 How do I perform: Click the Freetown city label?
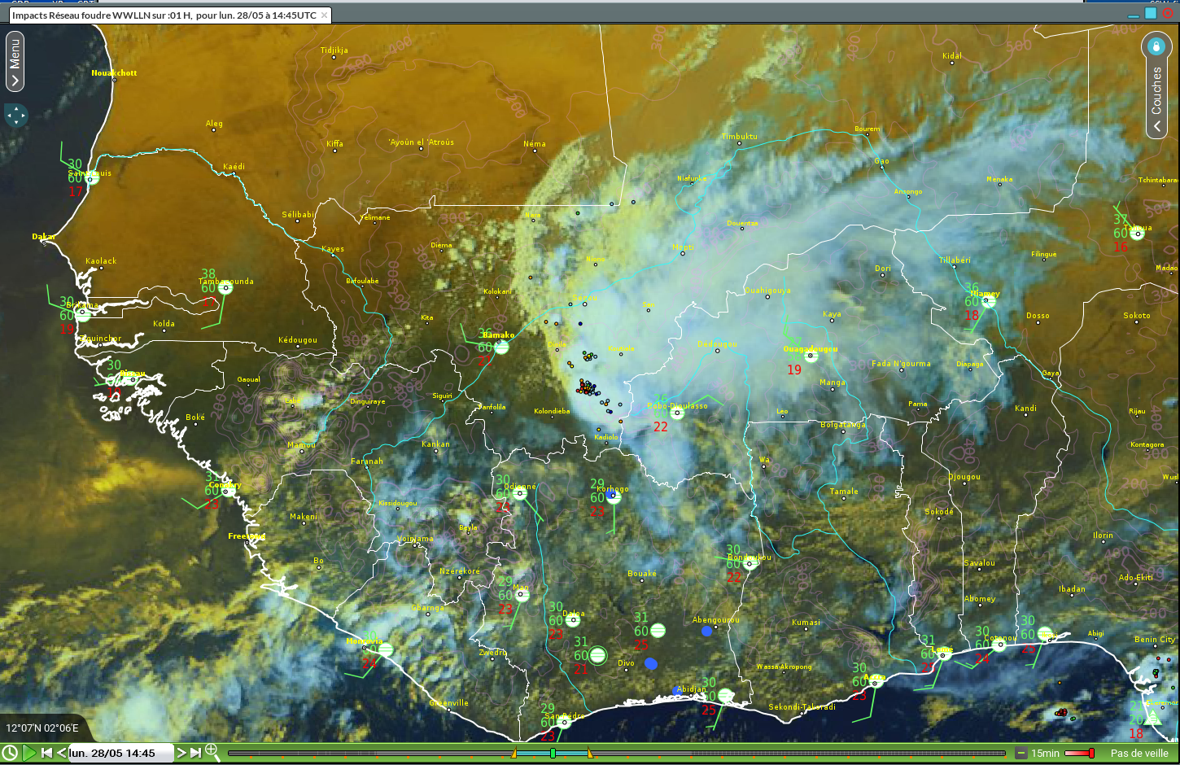coord(247,536)
